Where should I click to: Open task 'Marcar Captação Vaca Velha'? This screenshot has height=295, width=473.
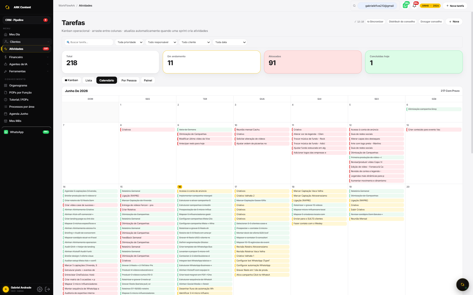(x=319, y=191)
